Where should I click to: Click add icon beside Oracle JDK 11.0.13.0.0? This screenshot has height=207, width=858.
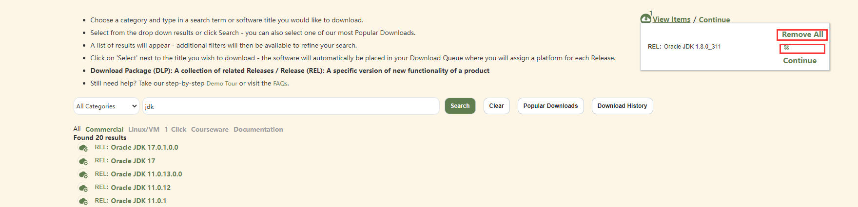(x=83, y=174)
